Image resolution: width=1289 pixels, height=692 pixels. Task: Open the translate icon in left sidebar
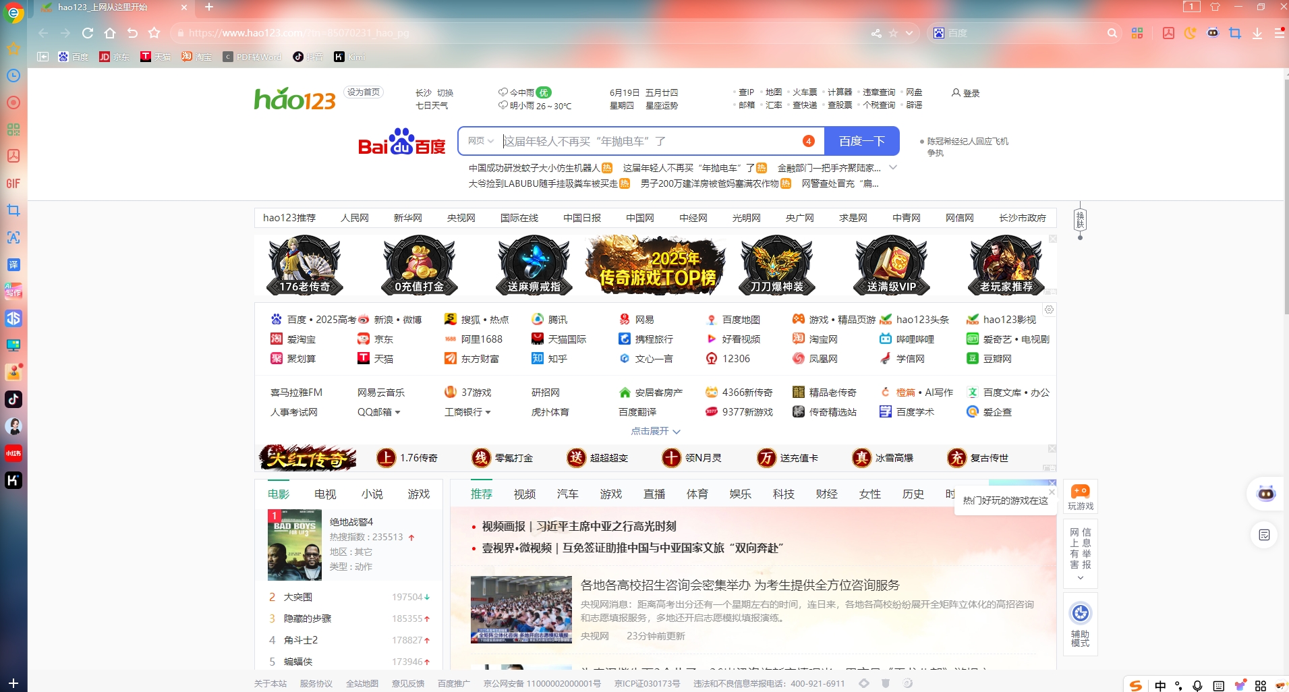[x=13, y=264]
